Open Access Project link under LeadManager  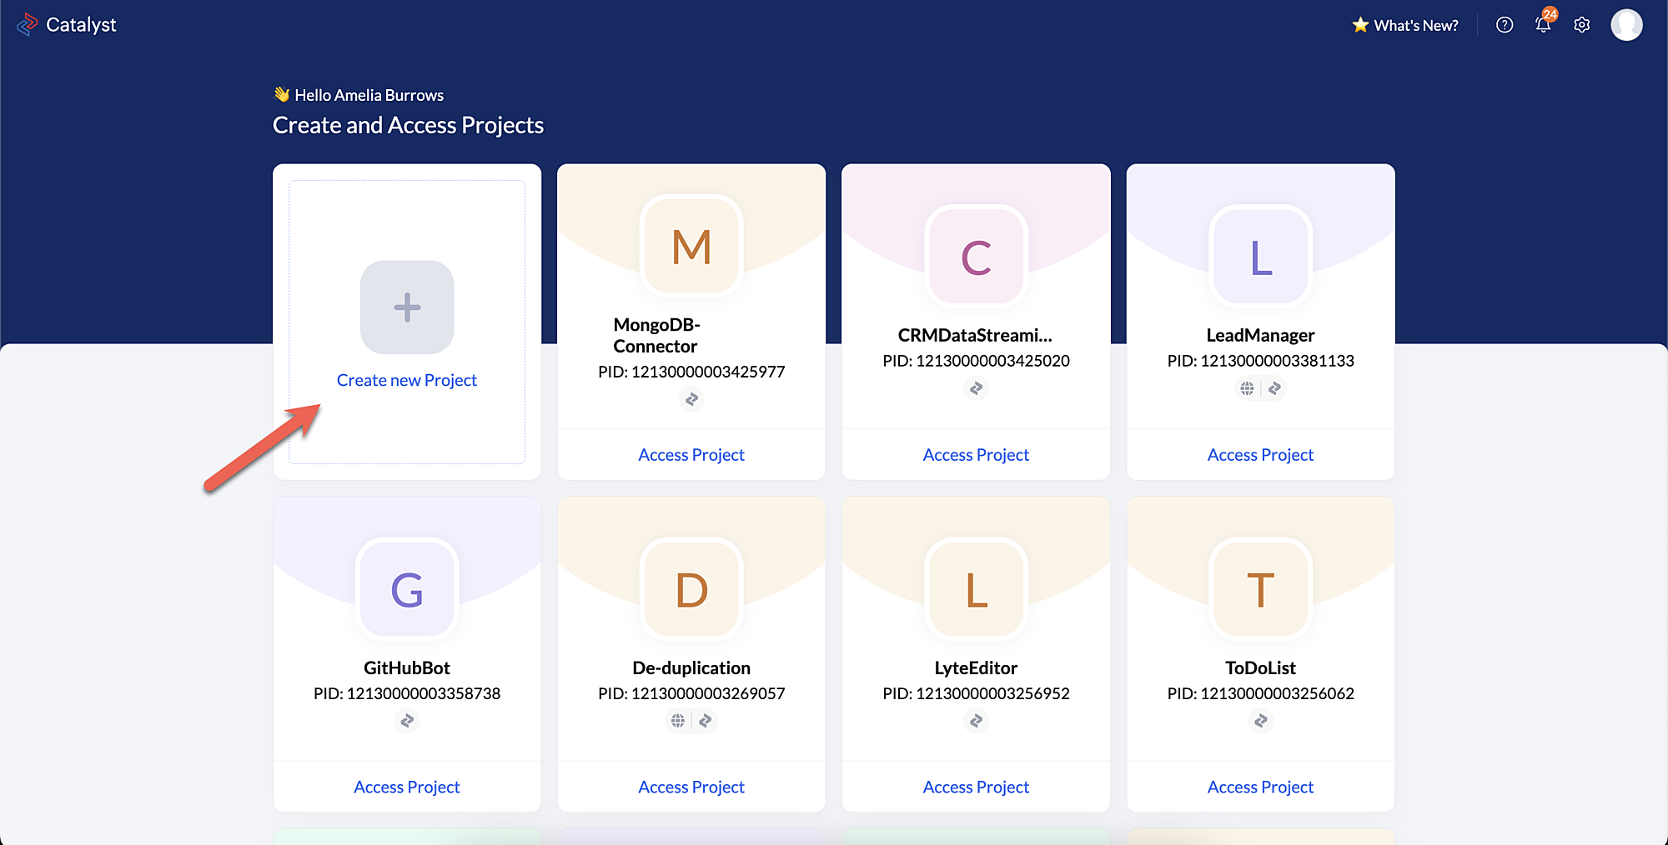click(1260, 455)
